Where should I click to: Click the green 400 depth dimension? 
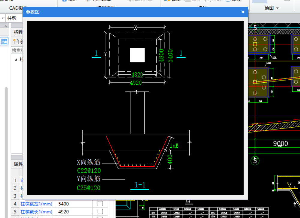click(x=170, y=160)
